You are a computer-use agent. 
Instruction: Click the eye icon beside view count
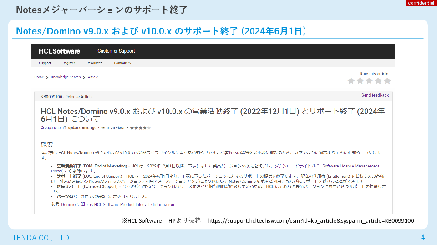click(103, 128)
